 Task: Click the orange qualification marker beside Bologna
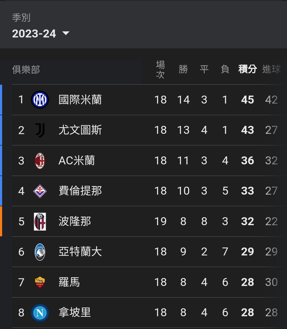coord(1,221)
